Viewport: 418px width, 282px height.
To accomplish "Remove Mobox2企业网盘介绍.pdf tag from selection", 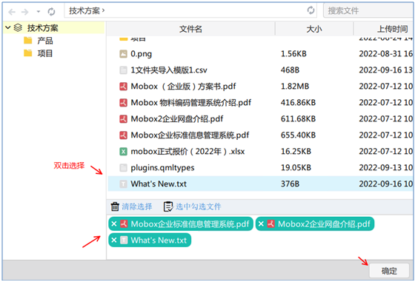I will point(261,224).
